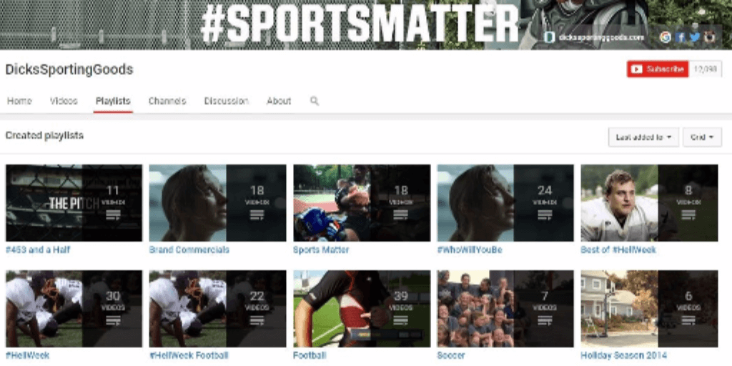
Task: Open the #HellWeek playlist title link
Action: coord(28,355)
